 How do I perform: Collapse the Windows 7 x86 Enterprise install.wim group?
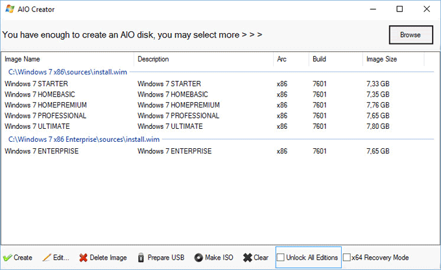84,139
